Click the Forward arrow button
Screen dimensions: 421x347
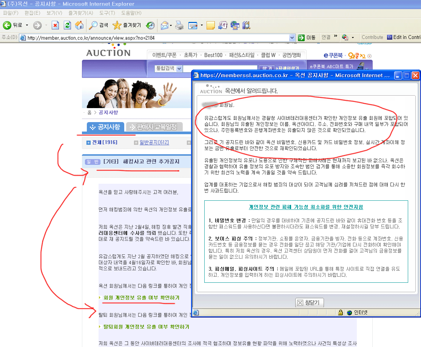[x=37, y=25]
